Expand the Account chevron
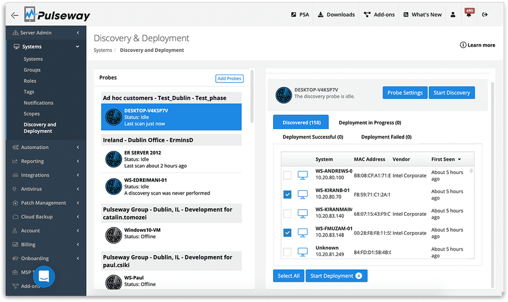Image resolution: width=508 pixels, height=302 pixels. (x=78, y=231)
